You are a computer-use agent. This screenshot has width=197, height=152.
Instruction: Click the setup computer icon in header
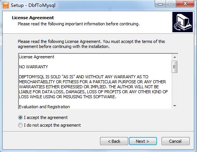coord(182,22)
